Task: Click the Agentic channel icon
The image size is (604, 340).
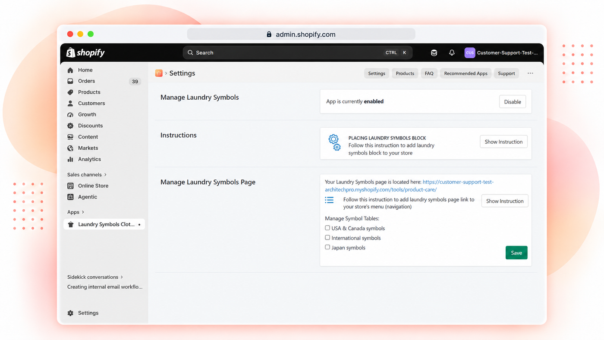Action: [x=70, y=197]
